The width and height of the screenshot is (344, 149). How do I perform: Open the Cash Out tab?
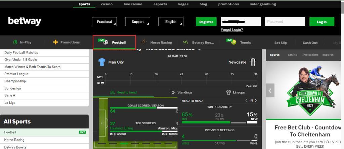310,43
